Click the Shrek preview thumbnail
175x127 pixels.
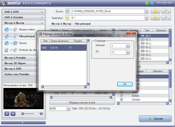click(23, 98)
